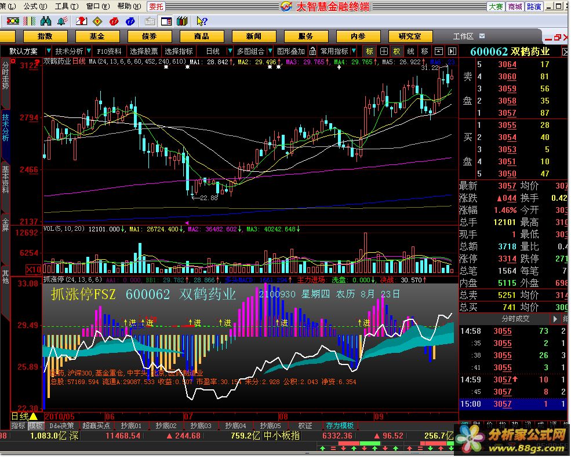Click the yellow diamond arrow icon
The height and width of the screenshot is (457, 571).
click(x=97, y=21)
